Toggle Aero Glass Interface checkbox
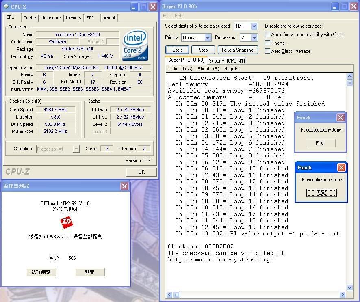This screenshot has height=302, width=360. point(267,51)
